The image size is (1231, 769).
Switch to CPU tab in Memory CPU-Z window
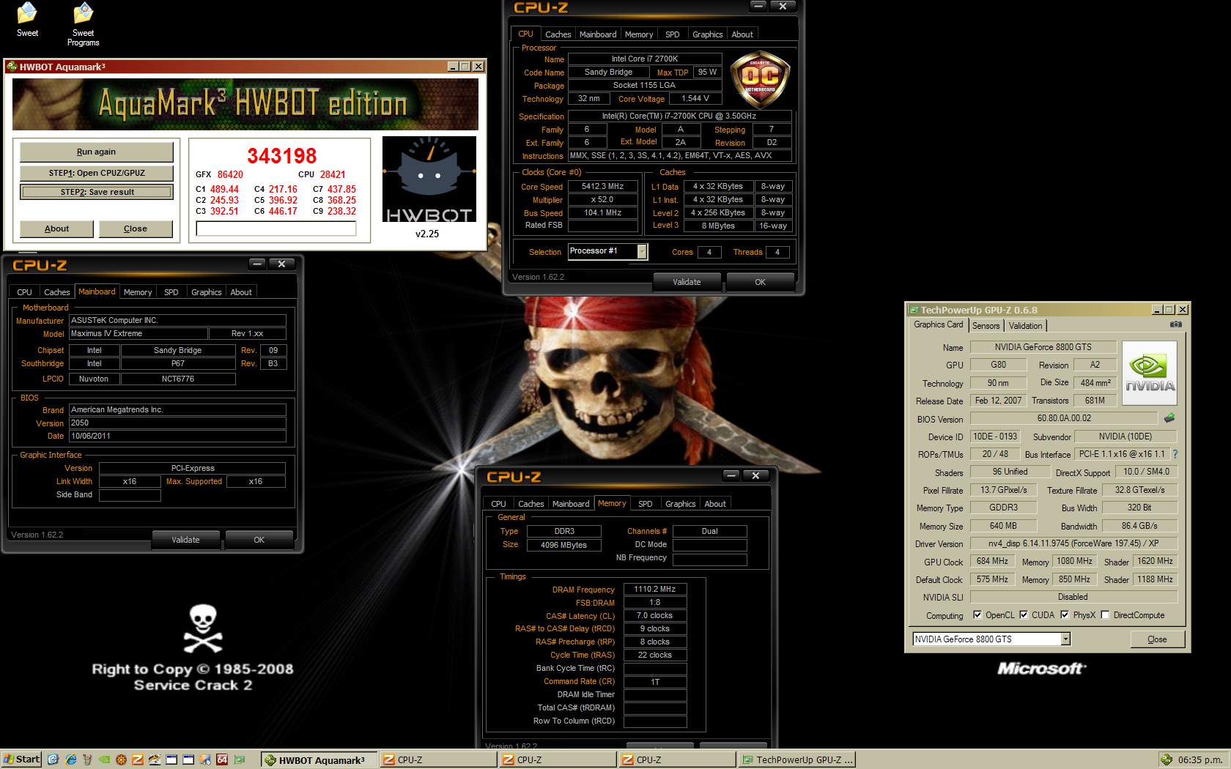(x=498, y=504)
